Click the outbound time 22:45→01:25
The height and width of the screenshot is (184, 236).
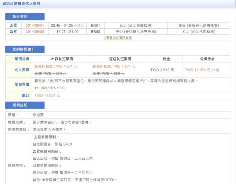pos(64,25)
